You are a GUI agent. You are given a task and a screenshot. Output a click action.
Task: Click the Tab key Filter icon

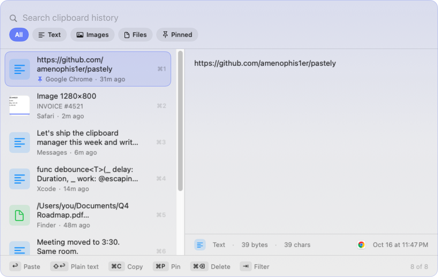tap(246, 266)
